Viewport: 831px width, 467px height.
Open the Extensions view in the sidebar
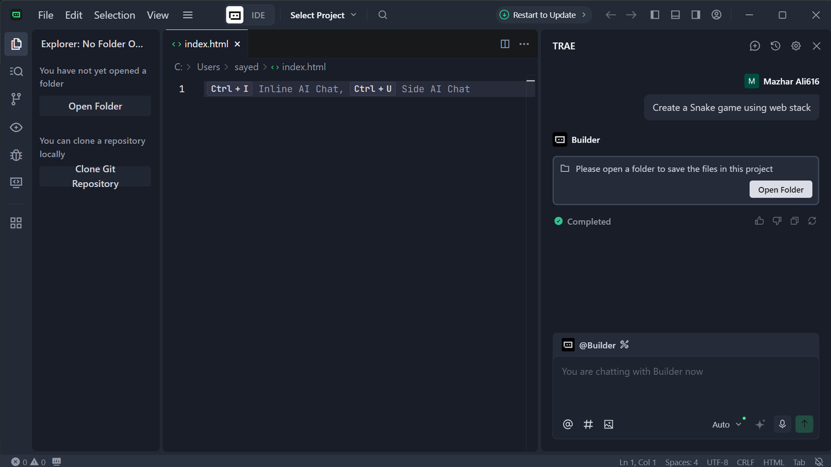16,223
